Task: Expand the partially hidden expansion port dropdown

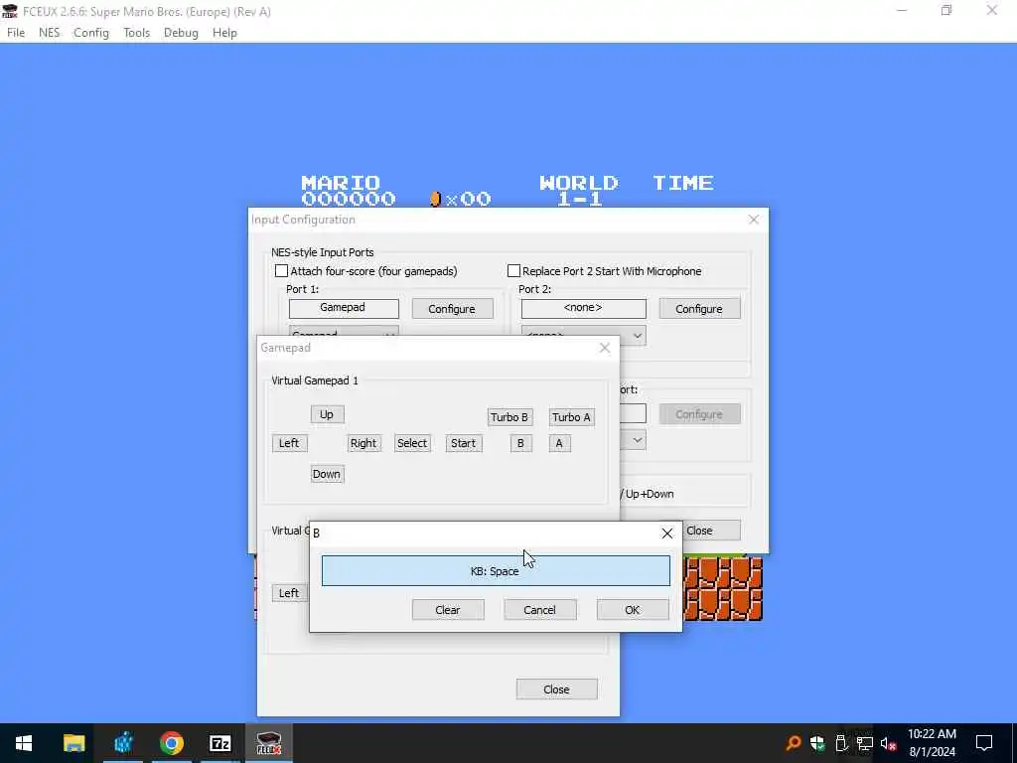Action: 637,440
